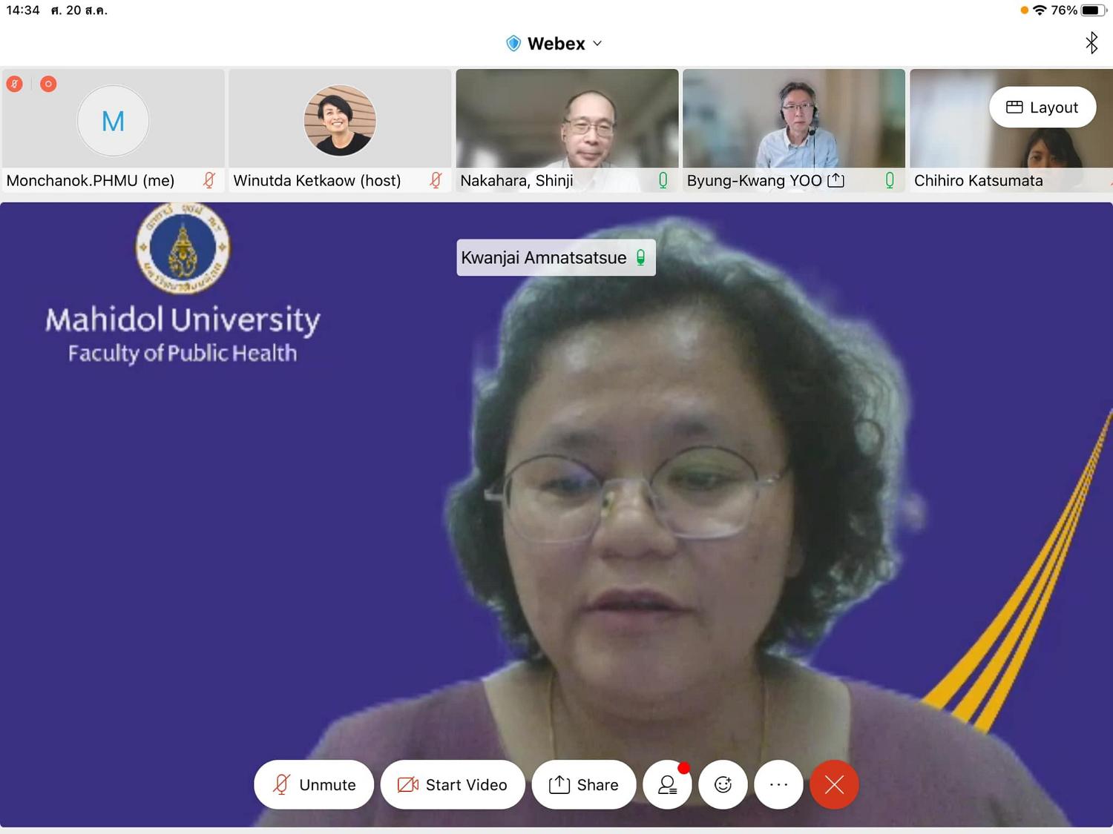This screenshot has width=1113, height=834.
Task: Click the red muted badge in corner
Action: click(x=14, y=84)
